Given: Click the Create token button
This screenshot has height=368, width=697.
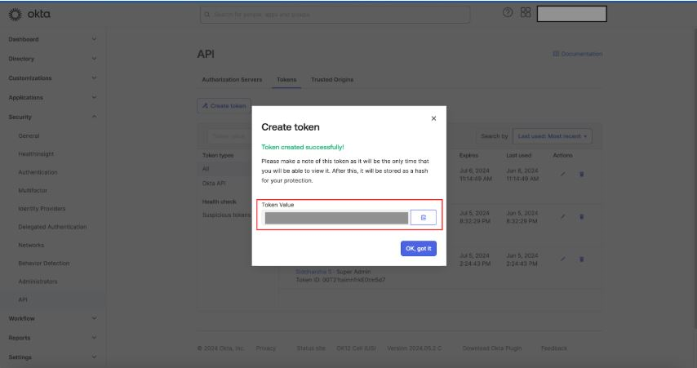Looking at the screenshot, I should [x=224, y=106].
